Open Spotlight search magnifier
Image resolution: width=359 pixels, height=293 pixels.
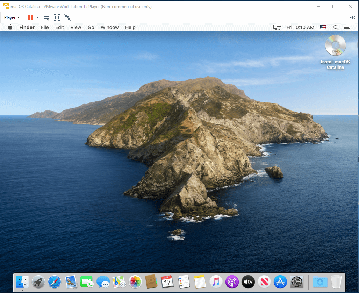point(336,28)
